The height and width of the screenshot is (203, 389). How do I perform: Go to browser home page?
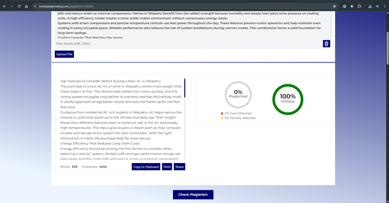tap(26, 6)
